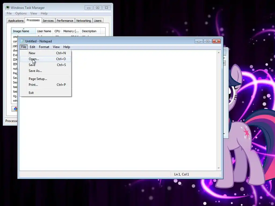275x206 pixels.
Task: Open Task Manager Help menu
Action: (44, 13)
